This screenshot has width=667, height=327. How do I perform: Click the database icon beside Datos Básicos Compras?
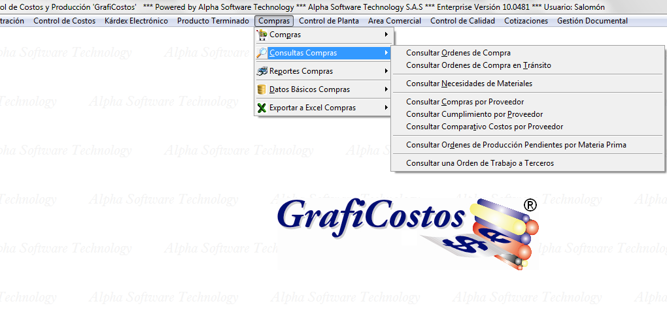(262, 89)
